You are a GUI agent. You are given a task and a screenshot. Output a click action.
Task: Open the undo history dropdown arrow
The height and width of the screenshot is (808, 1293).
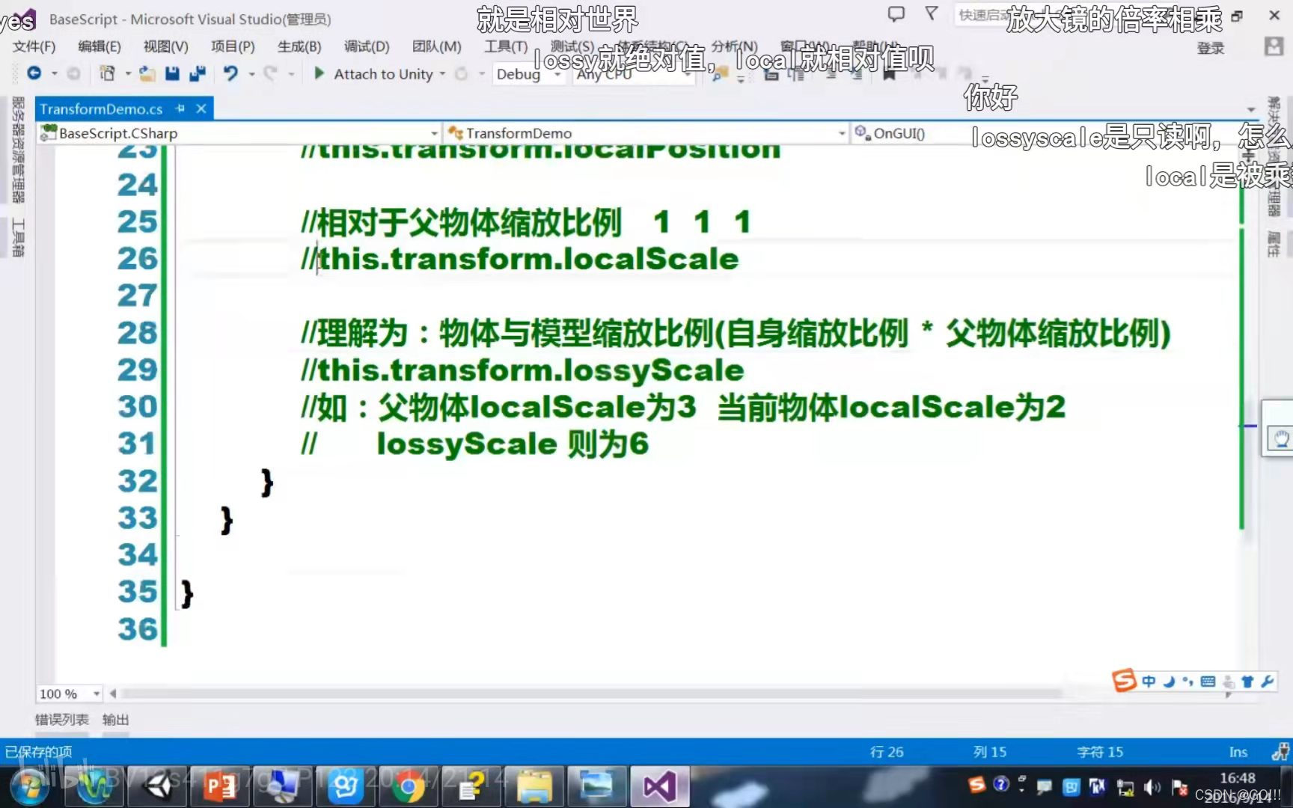pyautogui.click(x=251, y=74)
